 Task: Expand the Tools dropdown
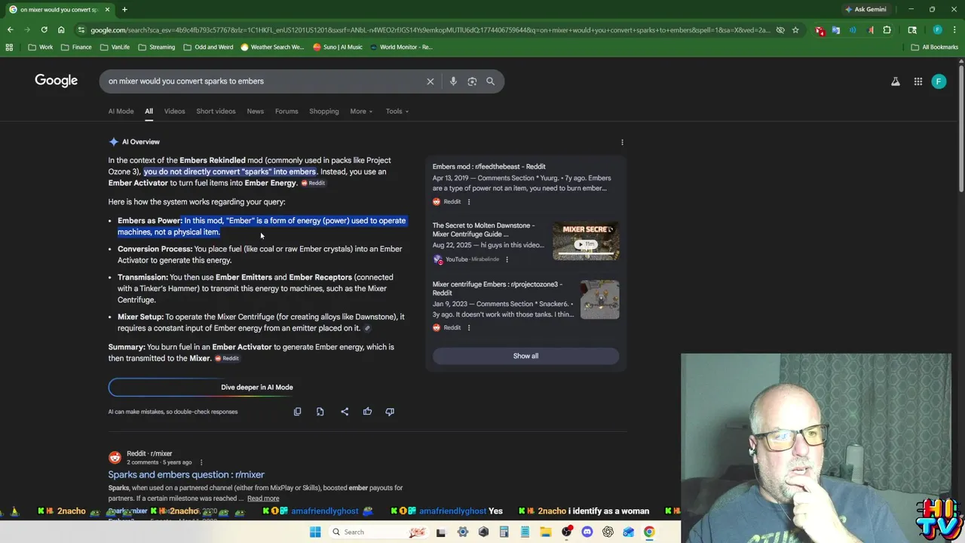click(397, 112)
